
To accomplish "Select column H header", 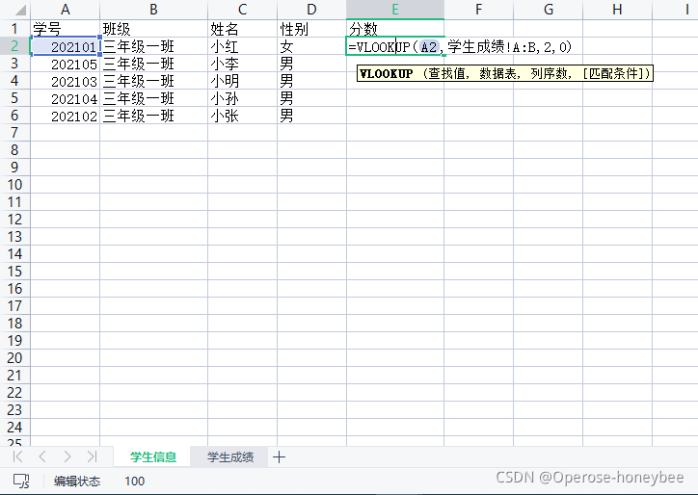I will pos(617,10).
